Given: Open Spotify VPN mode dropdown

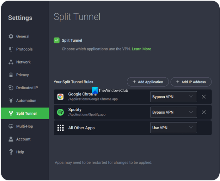Looking at the screenshot, I should (x=173, y=112).
